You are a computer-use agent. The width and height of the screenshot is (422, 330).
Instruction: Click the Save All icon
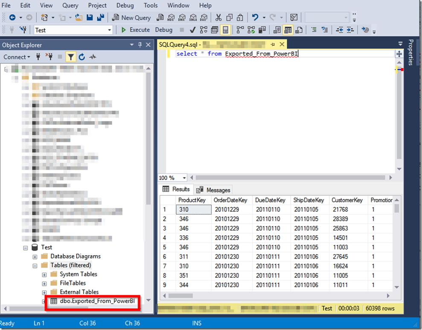click(x=101, y=18)
